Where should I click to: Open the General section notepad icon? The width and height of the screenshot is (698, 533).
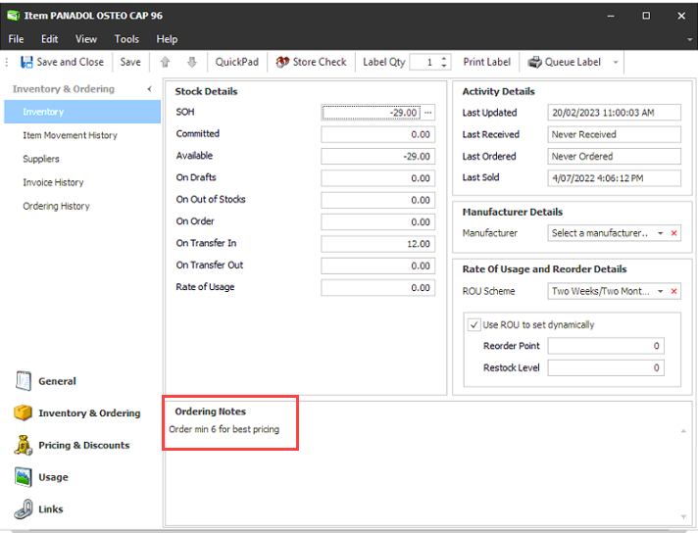click(24, 381)
